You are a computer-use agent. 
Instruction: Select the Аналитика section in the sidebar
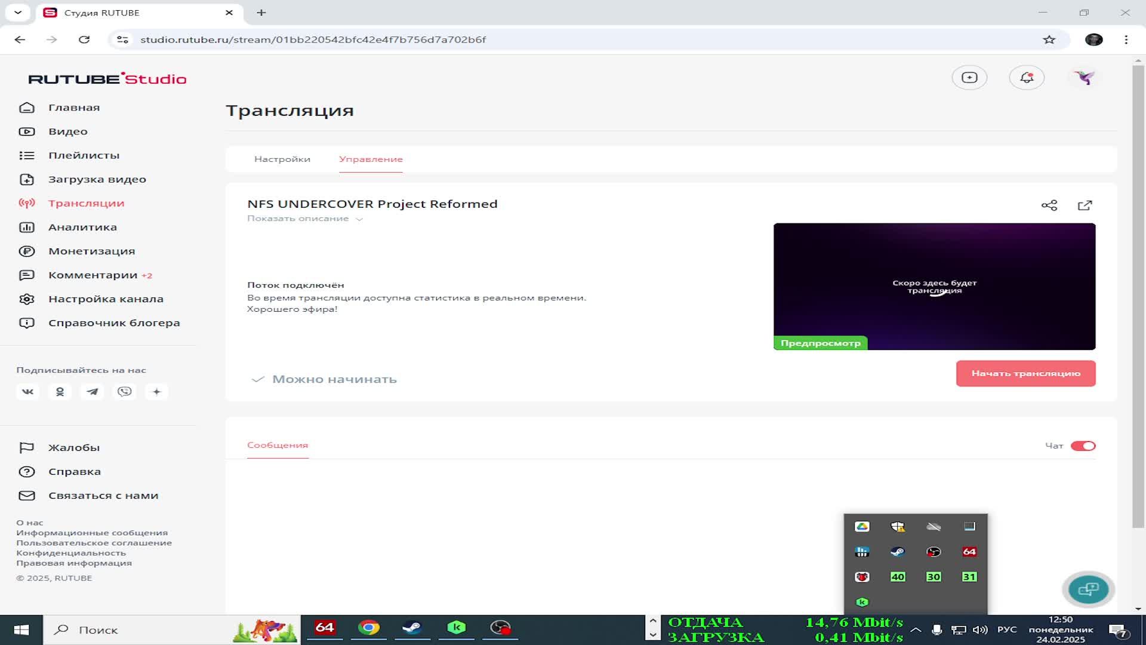click(82, 227)
